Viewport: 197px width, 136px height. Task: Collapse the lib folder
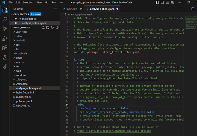18,49
